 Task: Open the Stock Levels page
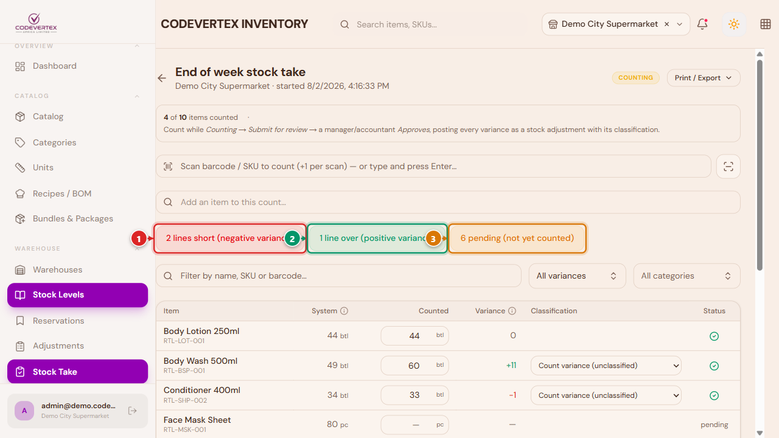pyautogui.click(x=77, y=295)
